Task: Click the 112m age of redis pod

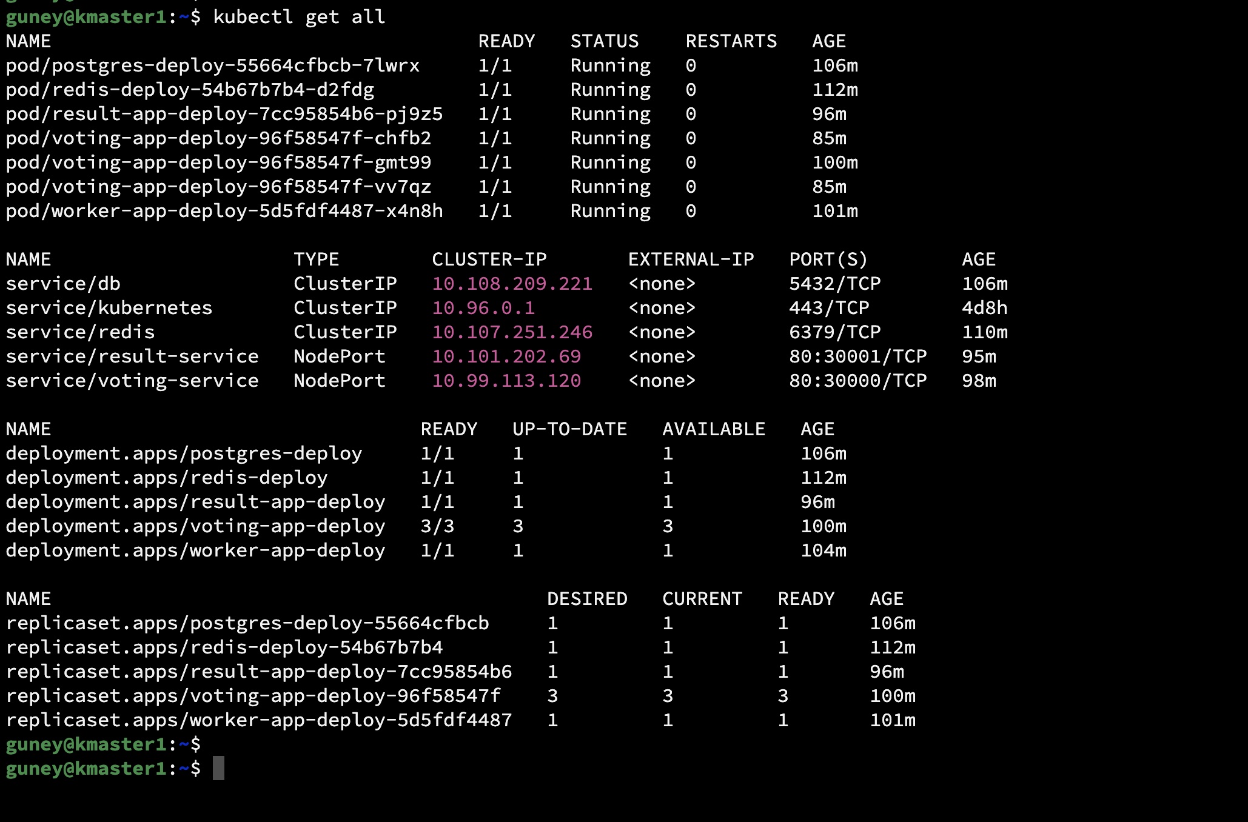Action: coord(835,90)
